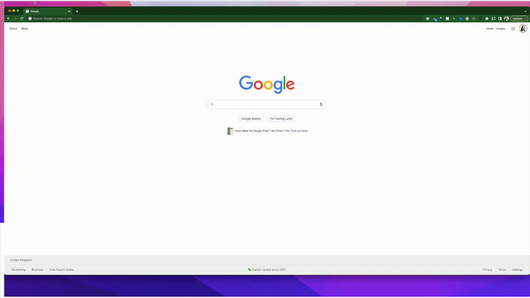The image size is (530, 298).
Task: Close the Google tab
Action: click(69, 11)
